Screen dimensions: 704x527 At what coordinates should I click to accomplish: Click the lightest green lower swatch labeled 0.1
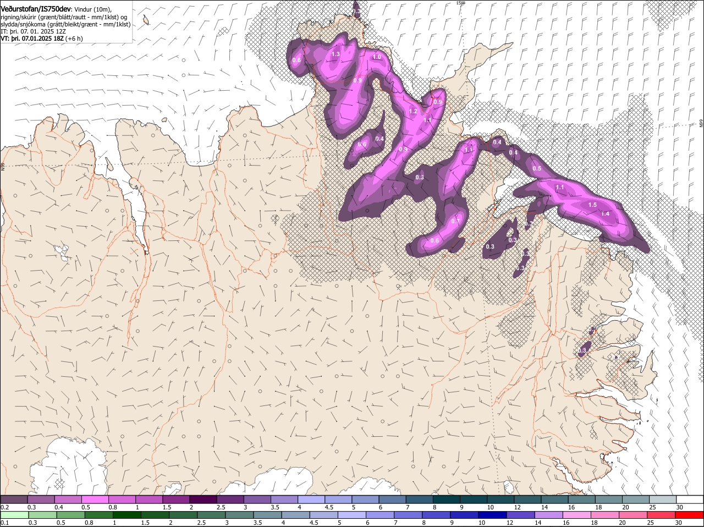(x=14, y=515)
